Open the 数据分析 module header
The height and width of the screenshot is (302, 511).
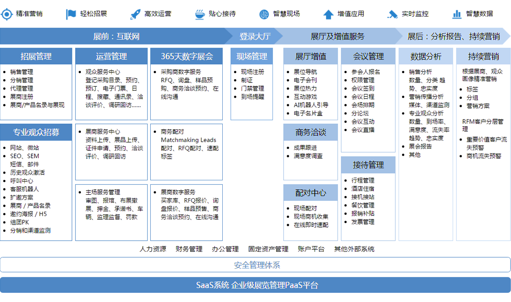(x=426, y=56)
